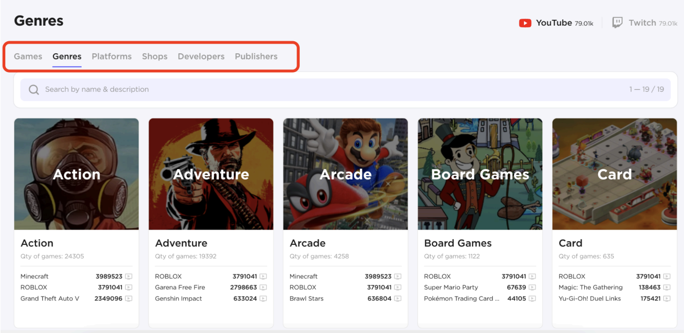Screen dimensions: 684x333
Task: Click video icon beside Minecraft in Arcade card
Action: (x=398, y=277)
